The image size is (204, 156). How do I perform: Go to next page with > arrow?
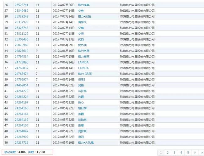pyautogui.click(x=195, y=153)
